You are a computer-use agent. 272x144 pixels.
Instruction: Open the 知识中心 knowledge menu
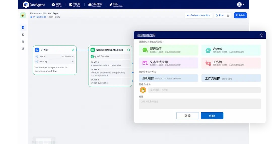(x=95, y=5)
